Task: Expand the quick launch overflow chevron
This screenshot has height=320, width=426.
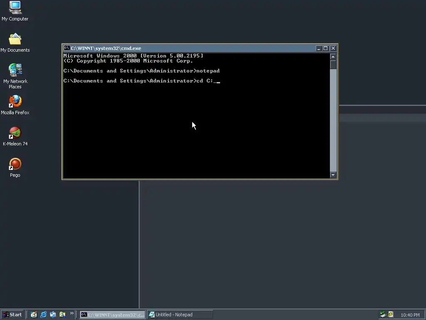Action: tap(72, 313)
